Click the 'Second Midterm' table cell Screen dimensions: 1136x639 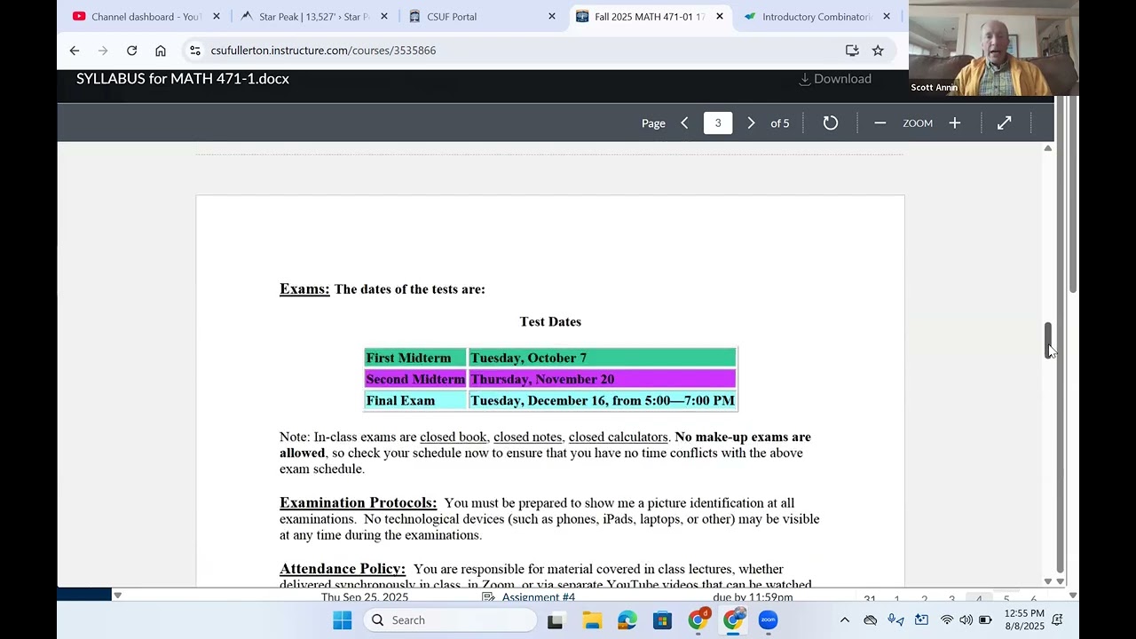[415, 379]
